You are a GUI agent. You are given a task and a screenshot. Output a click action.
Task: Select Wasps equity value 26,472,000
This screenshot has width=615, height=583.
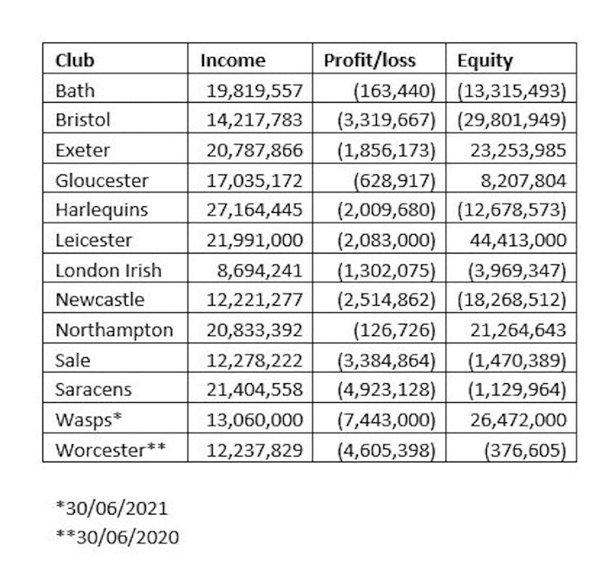pyautogui.click(x=518, y=419)
